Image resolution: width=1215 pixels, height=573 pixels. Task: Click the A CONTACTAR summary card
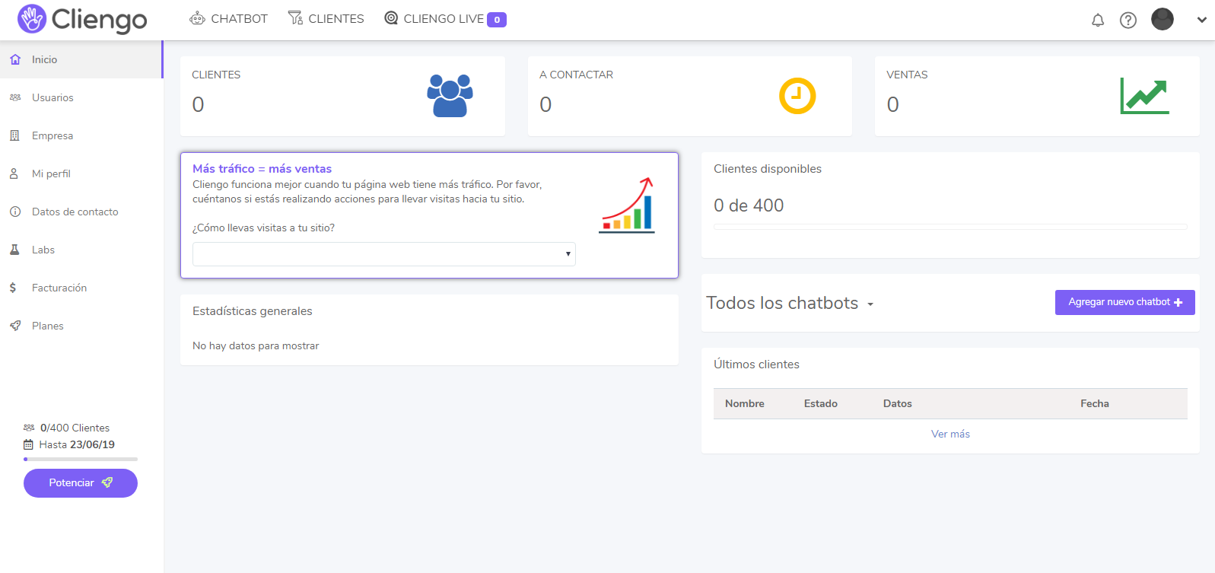[x=690, y=96]
